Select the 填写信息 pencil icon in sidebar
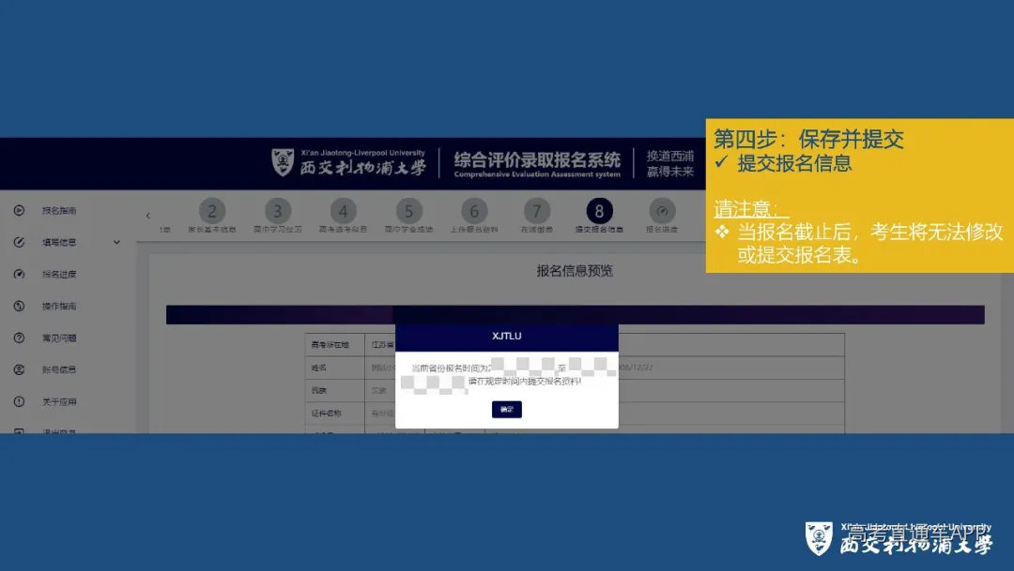The width and height of the screenshot is (1014, 571). point(19,242)
